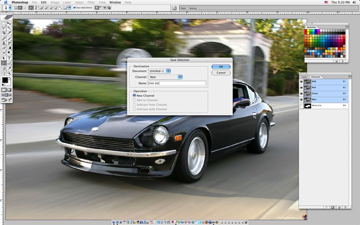Select the Zoom magnifier tool
The width and height of the screenshot is (360, 225).
click(x=9, y=73)
